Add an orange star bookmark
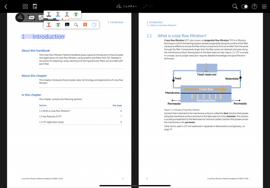 click(85, 25)
